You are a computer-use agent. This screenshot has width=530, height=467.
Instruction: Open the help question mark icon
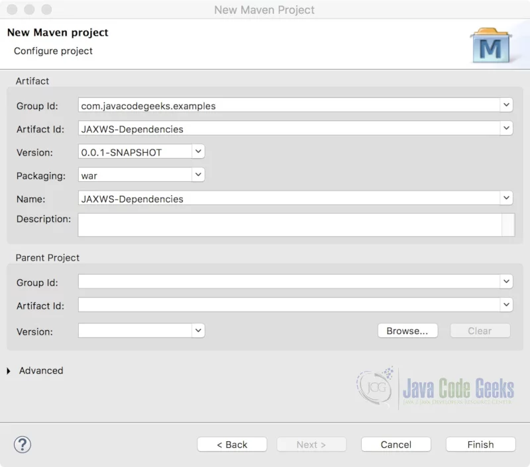point(23,445)
